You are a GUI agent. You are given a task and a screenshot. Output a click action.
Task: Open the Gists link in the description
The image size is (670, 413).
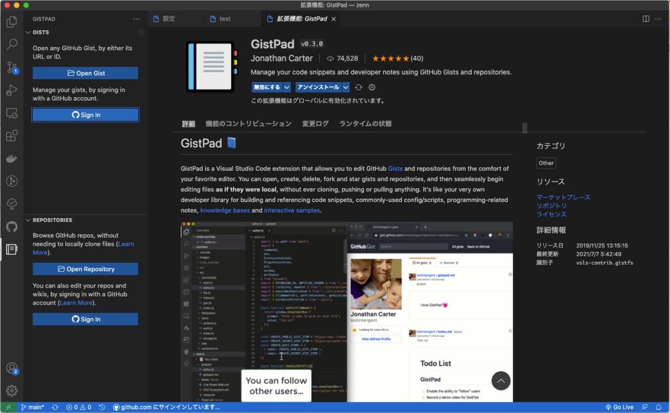(x=395, y=169)
